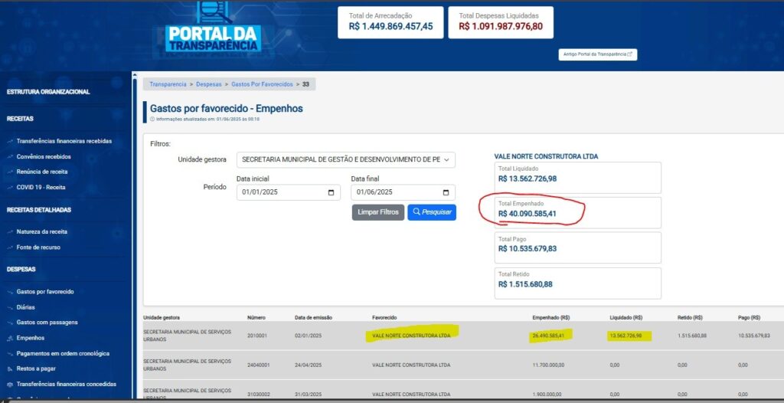Go to Despesas breadcrumb

[208, 84]
